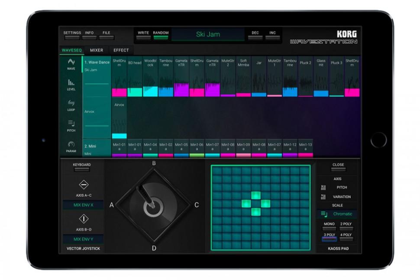420x280 pixels.
Task: Click joystick corner label C
Action: pyautogui.click(x=197, y=205)
